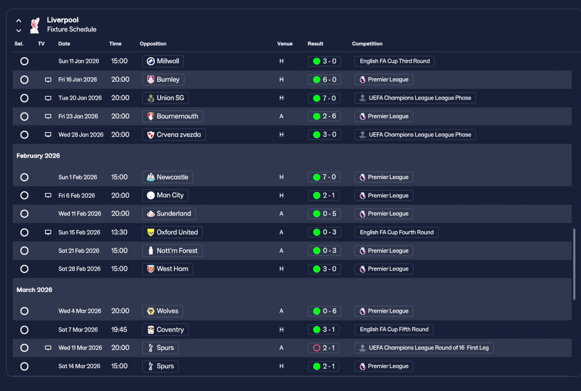Screen dimensions: 581x391
Task: Click the West Ham club badge
Action: [x=151, y=269]
